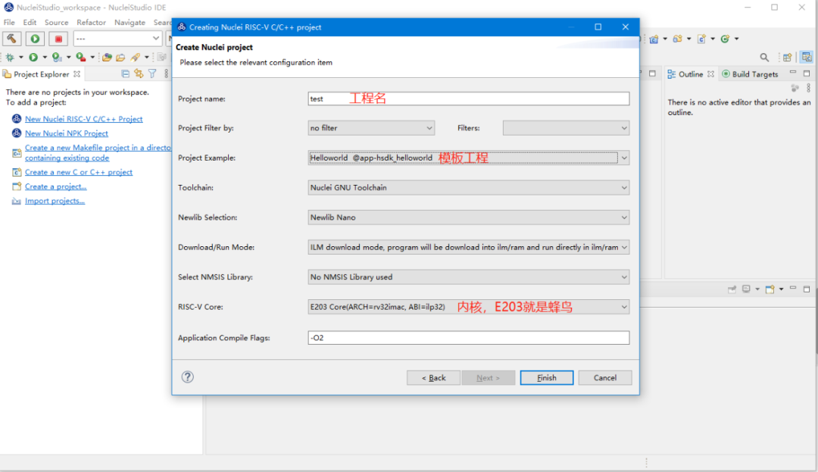Click the Open Perspective icon
Image resolution: width=818 pixels, height=472 pixels.
coord(787,58)
